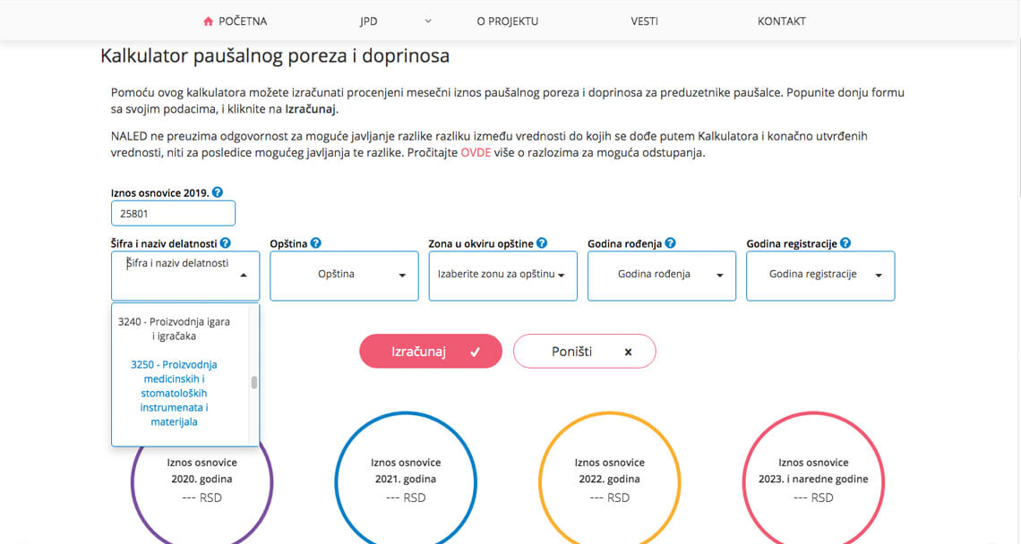
Task: Click the 2023. i naredne godine circle
Action: point(813,480)
